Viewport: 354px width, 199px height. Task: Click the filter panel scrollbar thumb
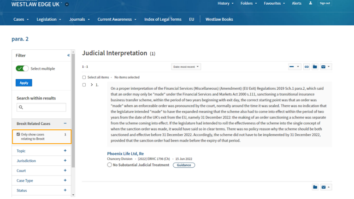pos(73,111)
